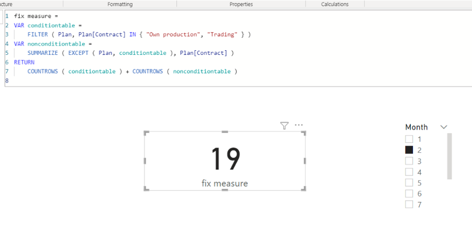
Task: Click the FILTER function in line 3
Action: [38, 34]
